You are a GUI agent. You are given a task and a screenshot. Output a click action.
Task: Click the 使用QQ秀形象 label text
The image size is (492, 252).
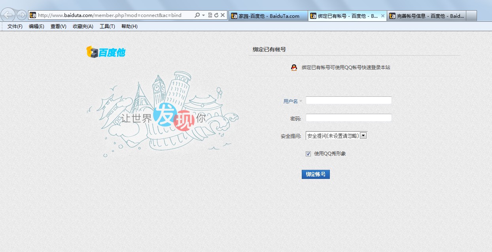(330, 154)
